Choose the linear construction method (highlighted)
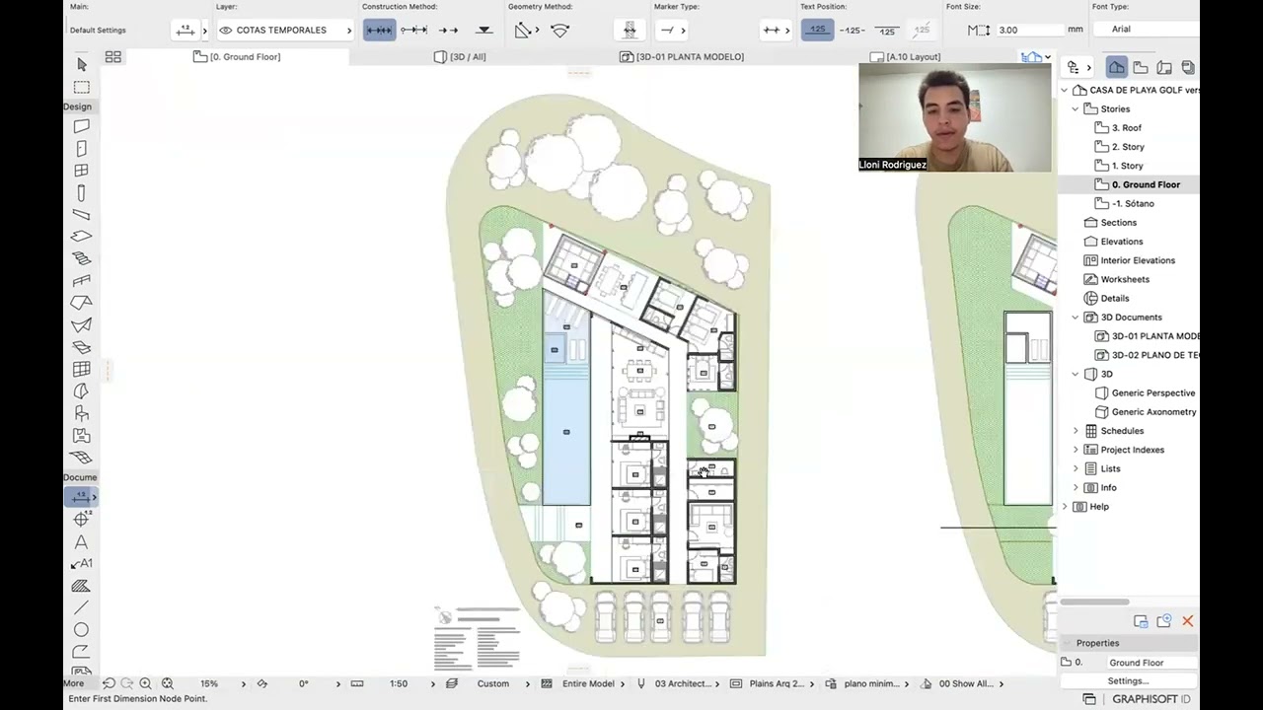The image size is (1263, 710). (379, 31)
